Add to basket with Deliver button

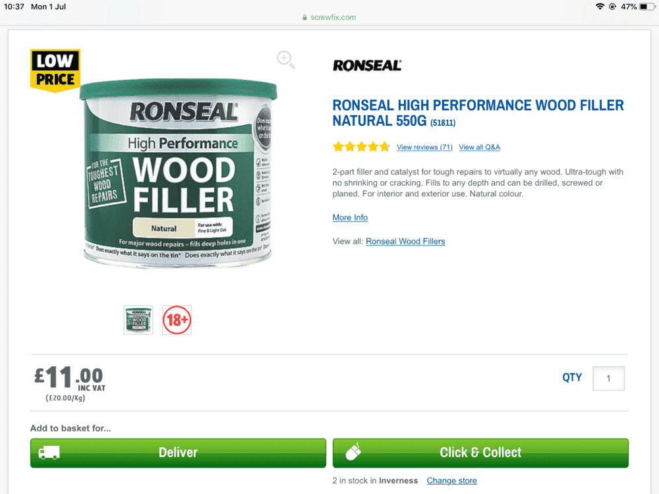click(178, 453)
